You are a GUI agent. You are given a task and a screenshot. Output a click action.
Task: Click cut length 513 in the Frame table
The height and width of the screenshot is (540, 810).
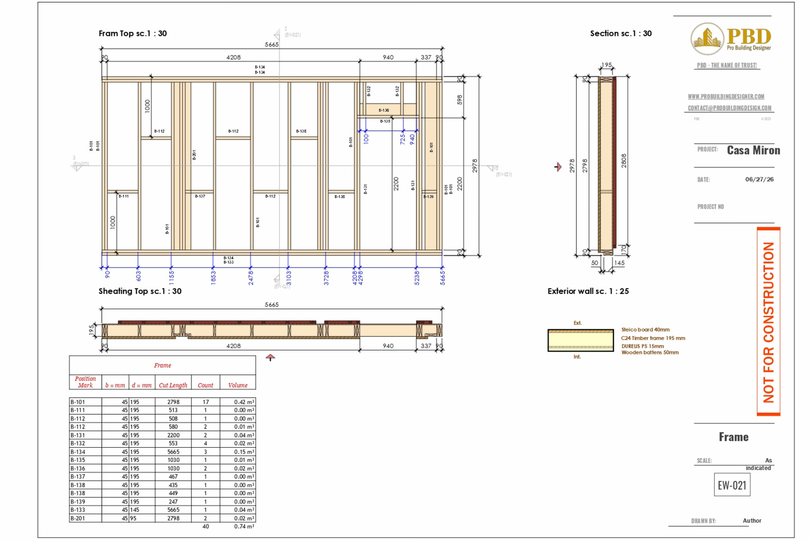tap(173, 410)
